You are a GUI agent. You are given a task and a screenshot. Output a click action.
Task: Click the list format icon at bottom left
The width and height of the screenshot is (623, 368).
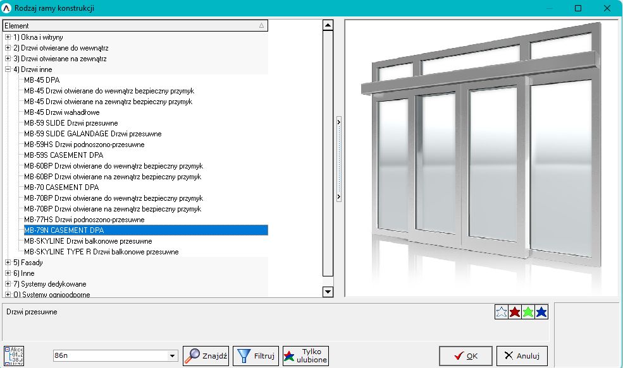click(14, 356)
